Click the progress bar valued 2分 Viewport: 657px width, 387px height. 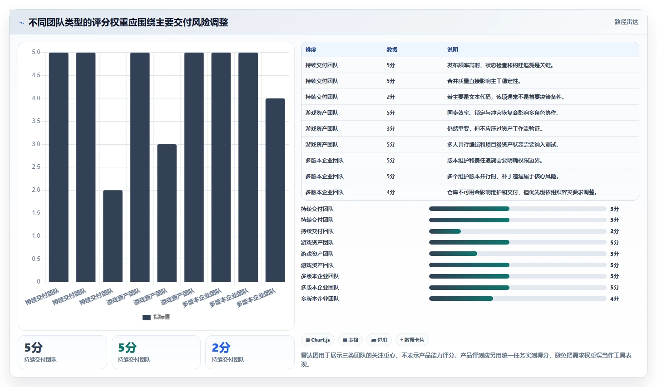coord(518,231)
